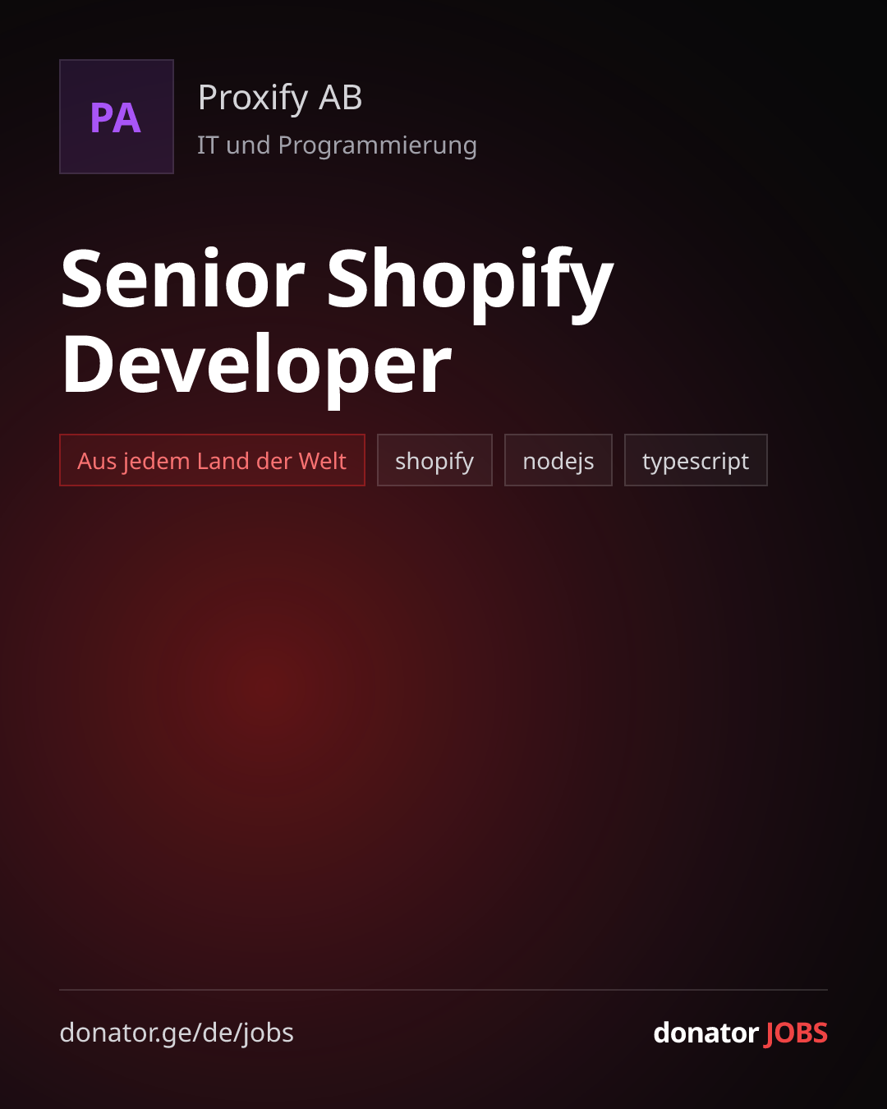Click the donator JOBS brand logo
This screenshot has height=1109, width=887.
click(740, 1033)
